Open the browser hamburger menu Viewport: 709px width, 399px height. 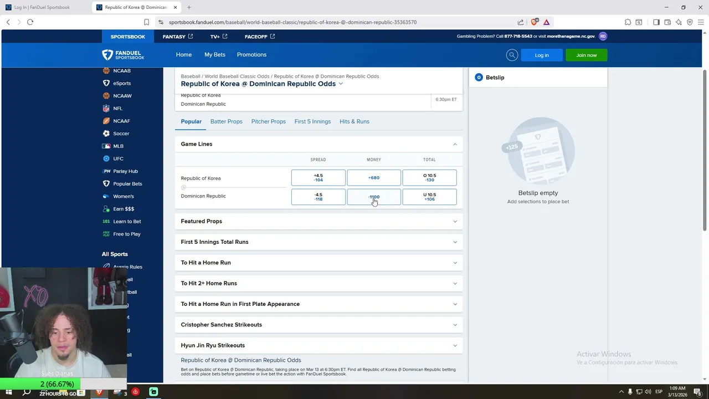(701, 22)
